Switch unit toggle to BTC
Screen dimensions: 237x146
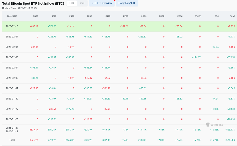72,3
